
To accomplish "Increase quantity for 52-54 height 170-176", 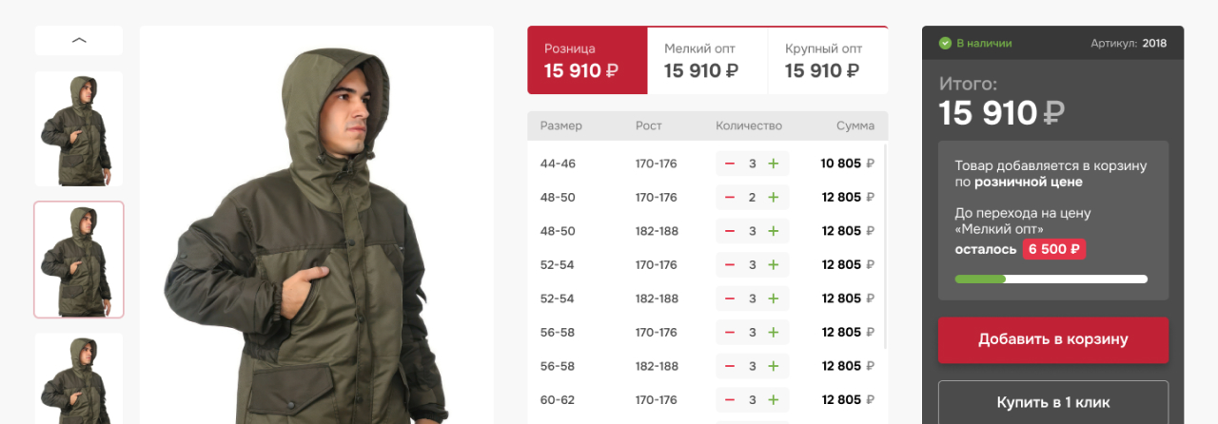I will 774,265.
